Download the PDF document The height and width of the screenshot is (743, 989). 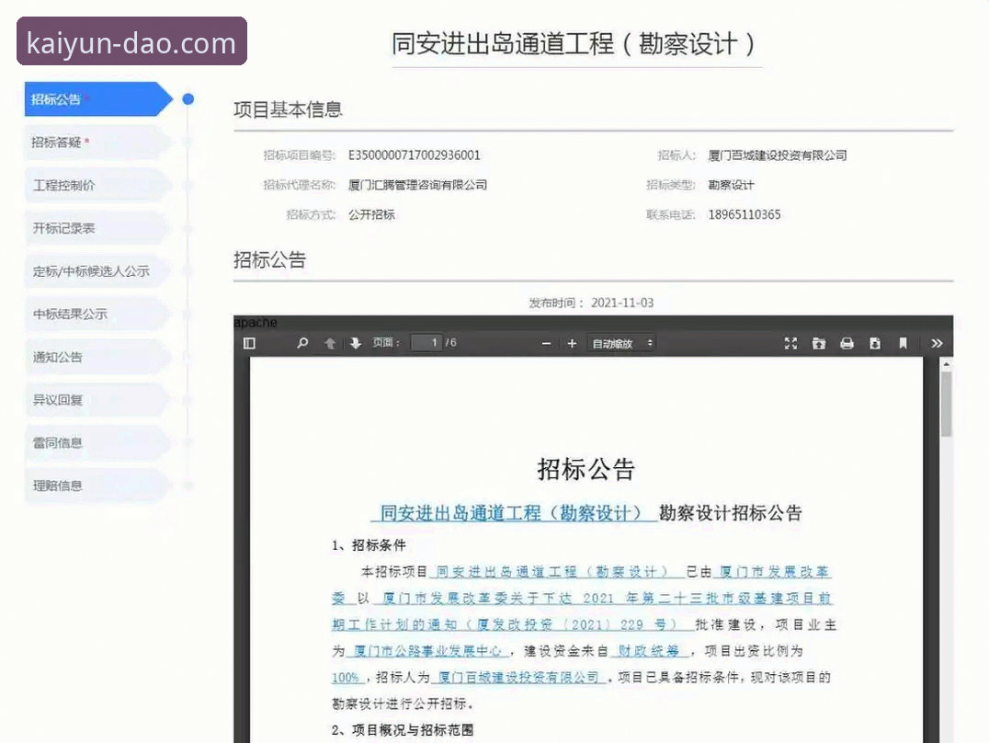click(875, 343)
